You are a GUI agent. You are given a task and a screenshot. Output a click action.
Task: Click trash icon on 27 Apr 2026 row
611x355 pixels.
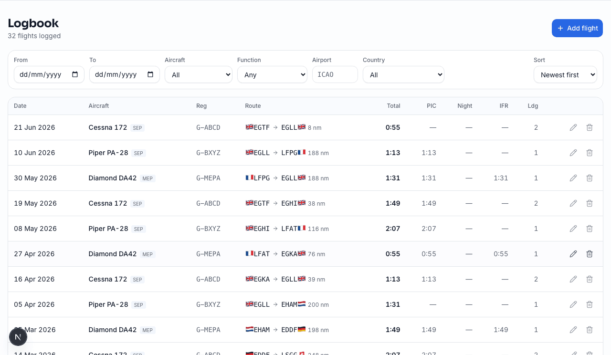590,254
